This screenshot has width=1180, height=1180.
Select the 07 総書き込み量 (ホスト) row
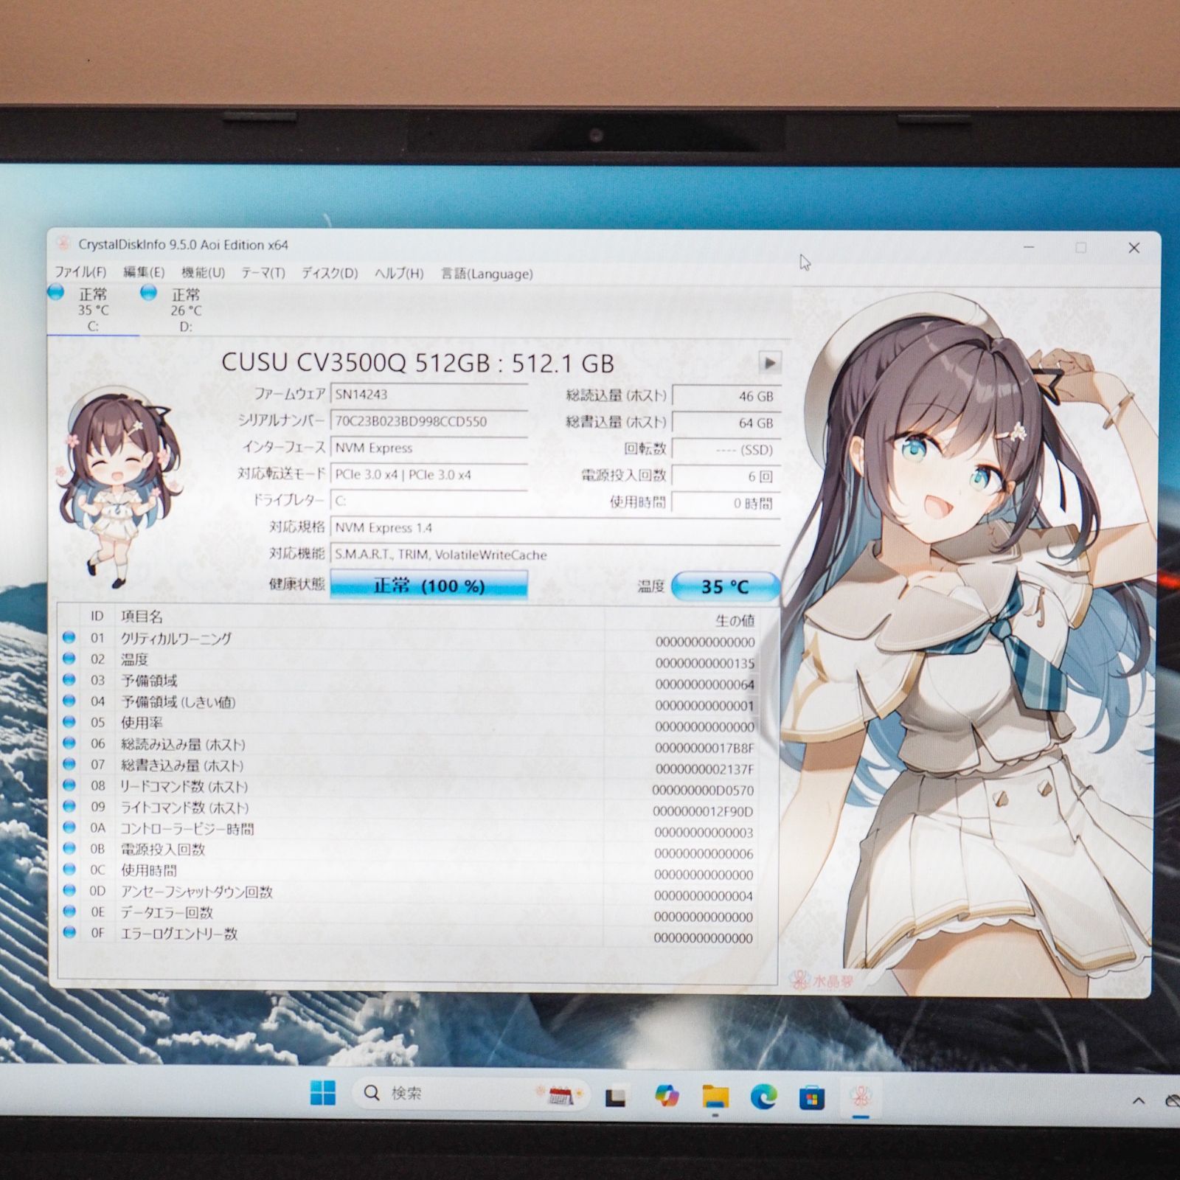pos(408,766)
